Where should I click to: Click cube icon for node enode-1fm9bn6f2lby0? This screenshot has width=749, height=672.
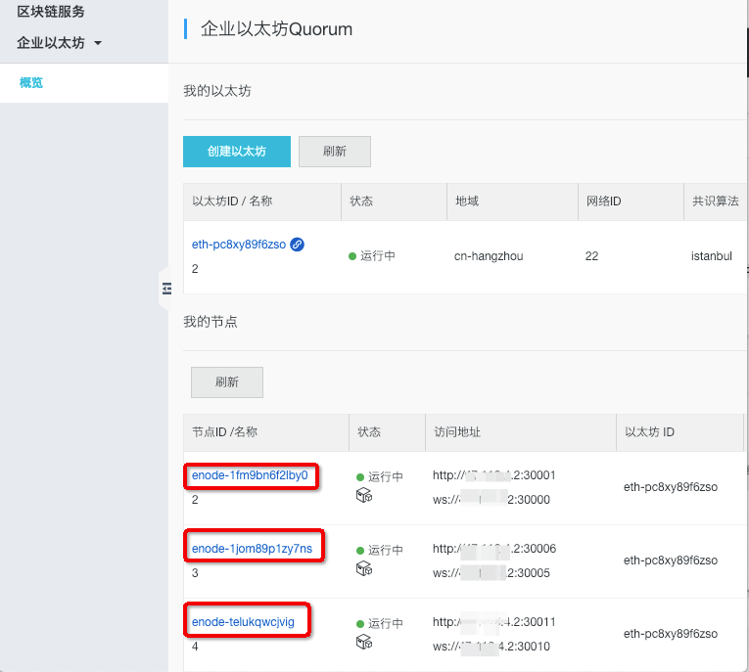coord(364,495)
